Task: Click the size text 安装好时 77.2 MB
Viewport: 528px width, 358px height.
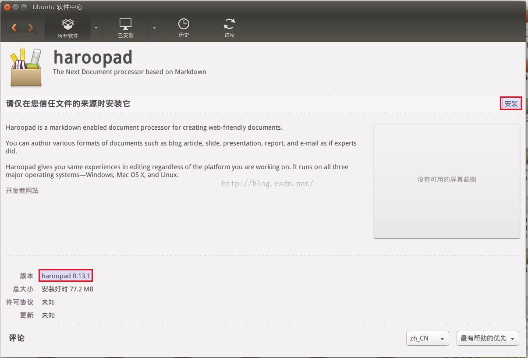Action: [x=67, y=289]
